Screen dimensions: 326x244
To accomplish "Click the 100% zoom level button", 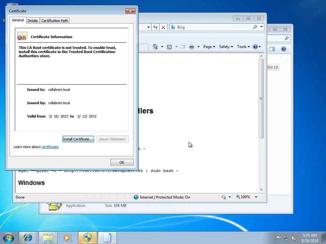I will 243,197.
